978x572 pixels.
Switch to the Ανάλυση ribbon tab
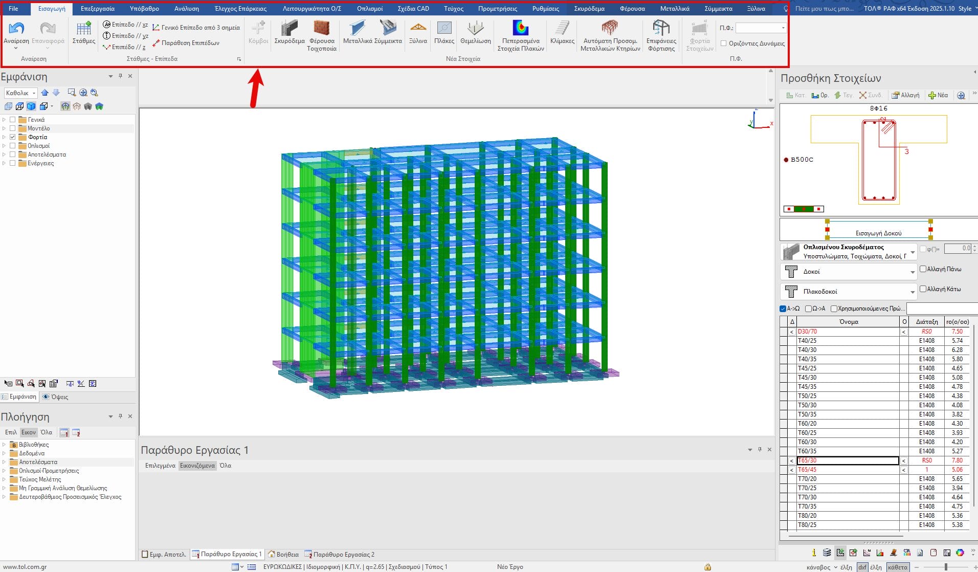(186, 9)
